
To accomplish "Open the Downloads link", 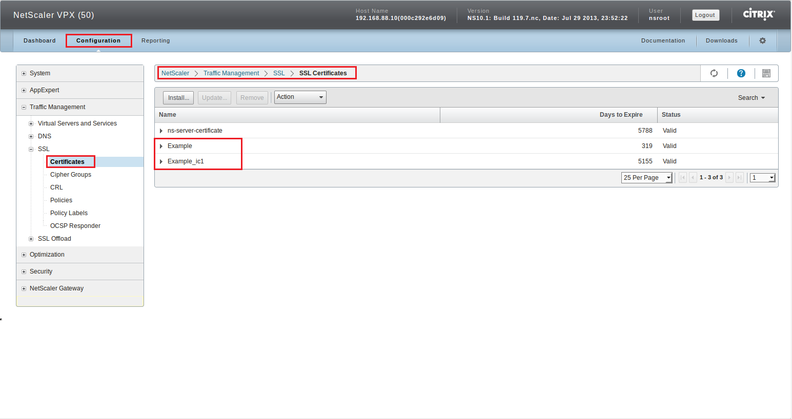I will point(722,40).
